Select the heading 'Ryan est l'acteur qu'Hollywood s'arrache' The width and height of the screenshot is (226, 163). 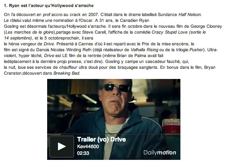[x=51, y=5]
